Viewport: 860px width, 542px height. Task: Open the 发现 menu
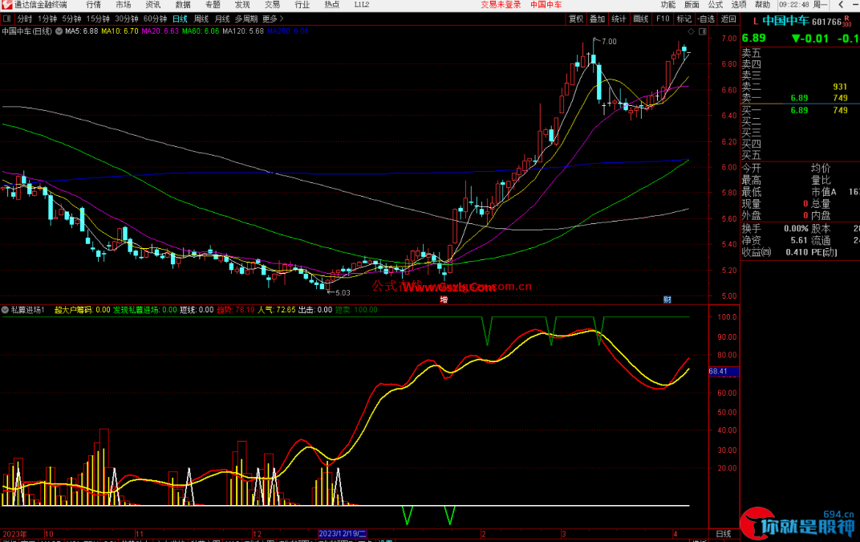242,4
